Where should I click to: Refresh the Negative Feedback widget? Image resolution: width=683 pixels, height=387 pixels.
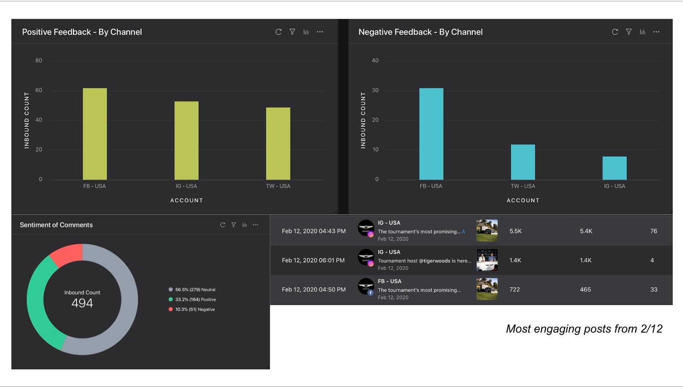(x=615, y=32)
